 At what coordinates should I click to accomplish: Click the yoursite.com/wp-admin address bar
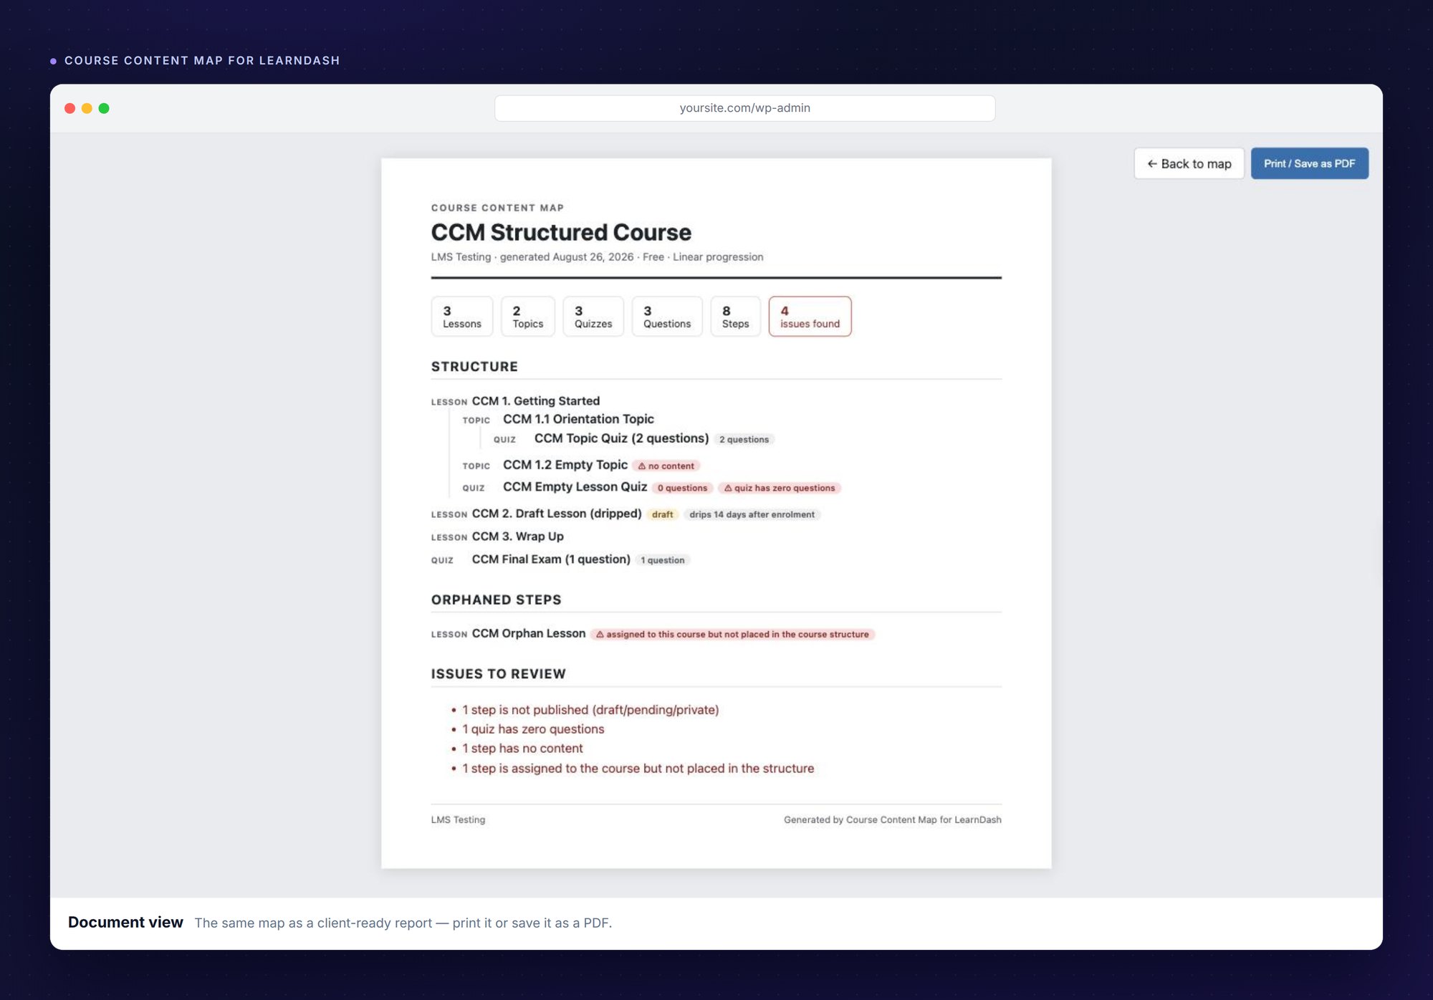[744, 108]
